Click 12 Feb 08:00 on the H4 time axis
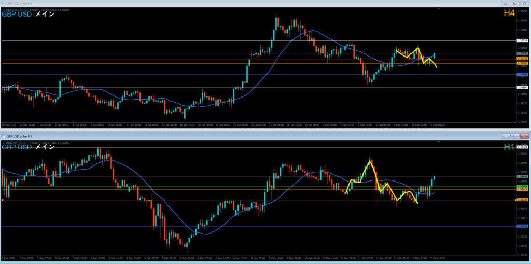The height and width of the screenshot is (264, 531). point(437,124)
